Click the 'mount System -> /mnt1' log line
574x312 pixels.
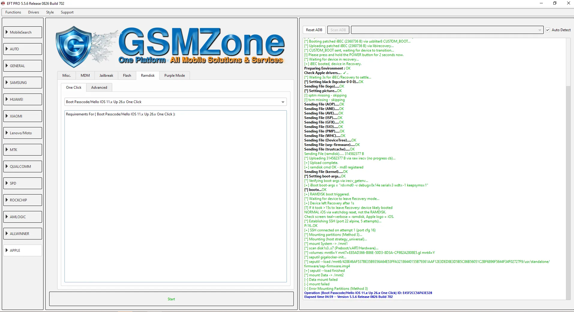[326, 244]
